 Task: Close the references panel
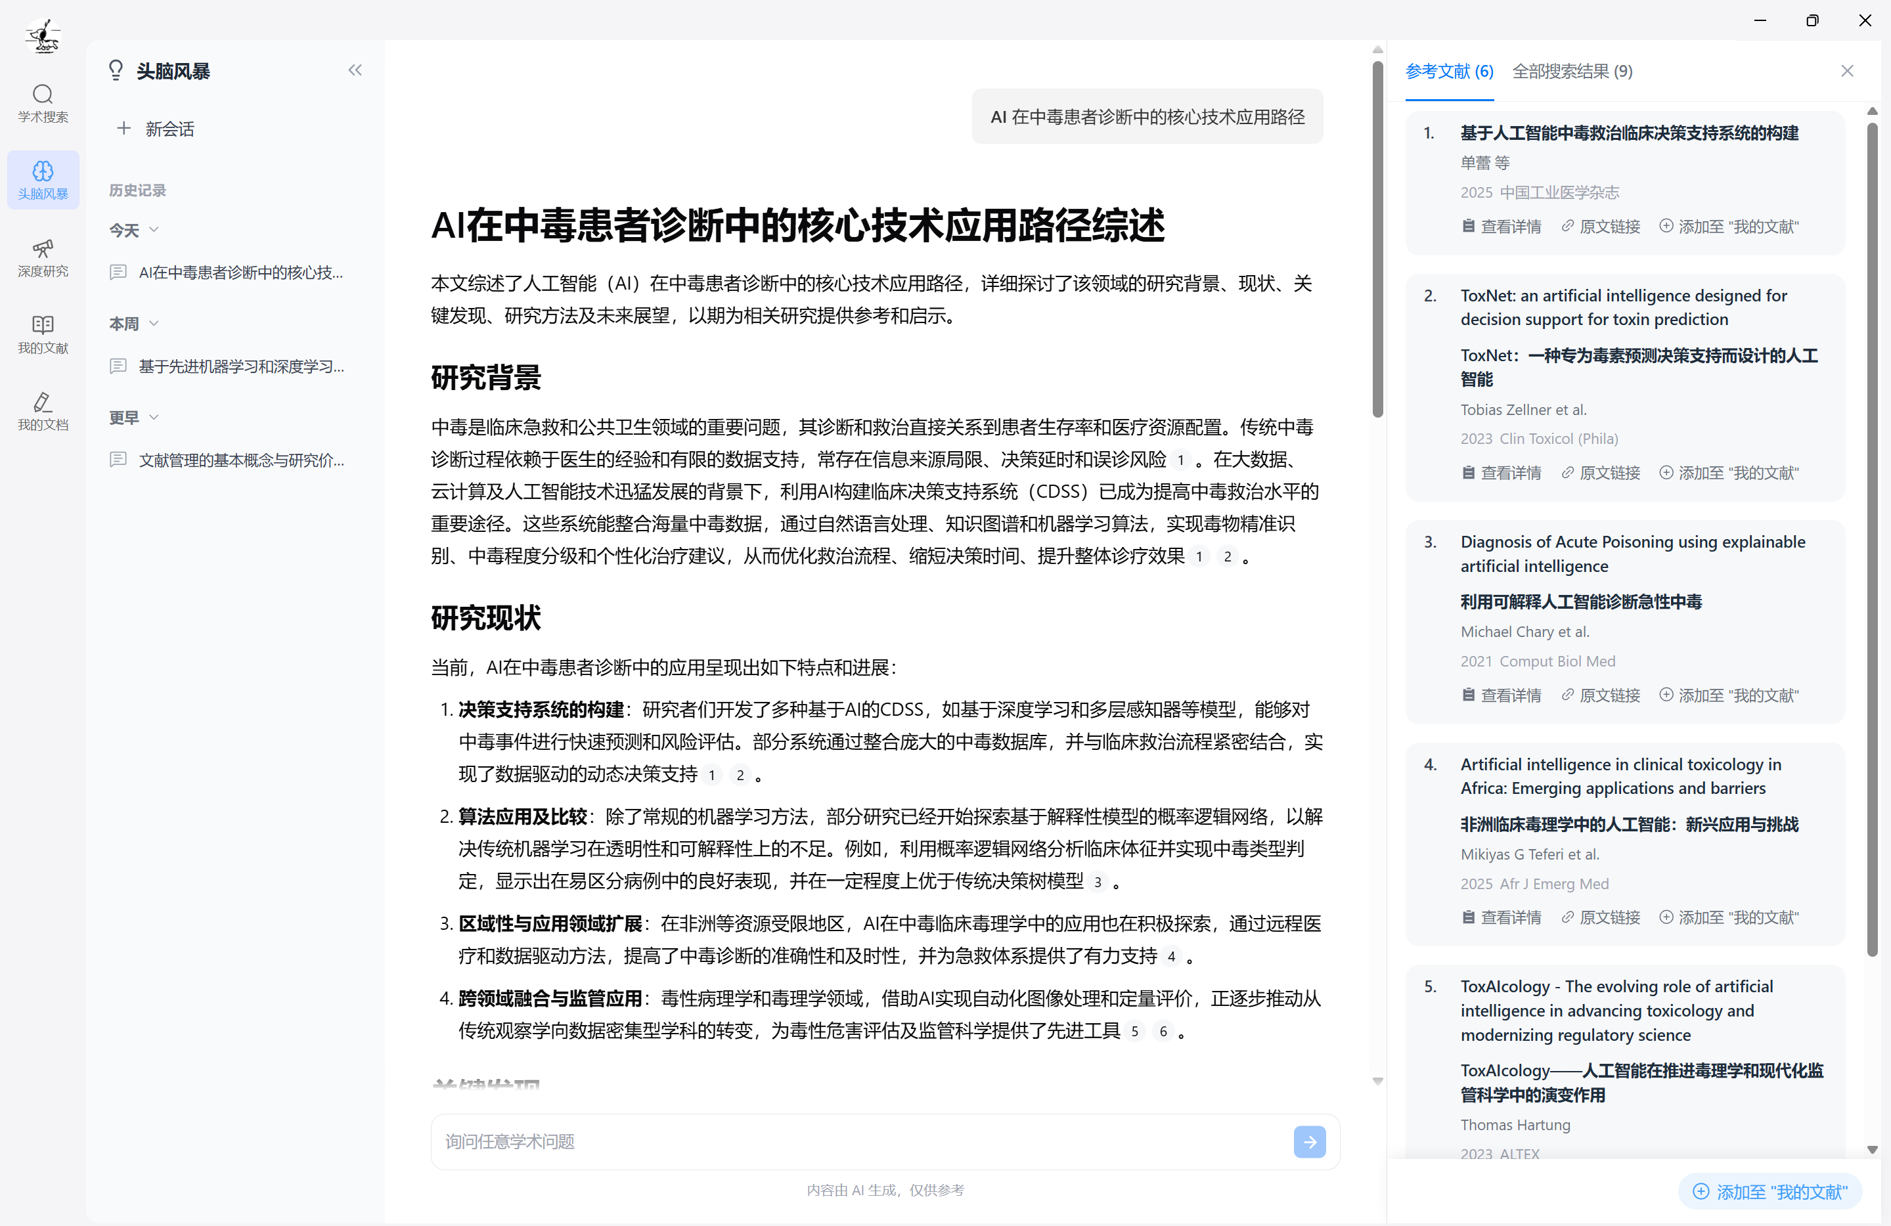[x=1846, y=72]
